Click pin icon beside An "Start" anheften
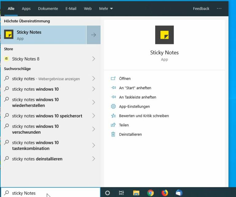Screen dimensions: 236x197 click(x=113, y=88)
